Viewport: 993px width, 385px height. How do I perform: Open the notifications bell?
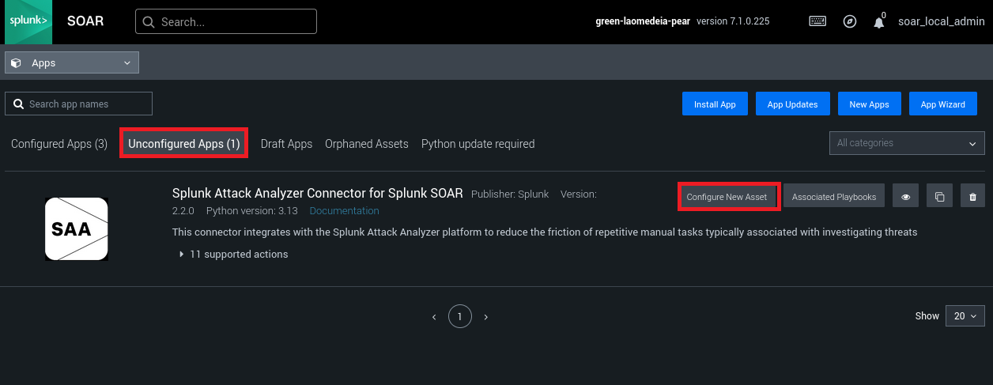coord(878,22)
